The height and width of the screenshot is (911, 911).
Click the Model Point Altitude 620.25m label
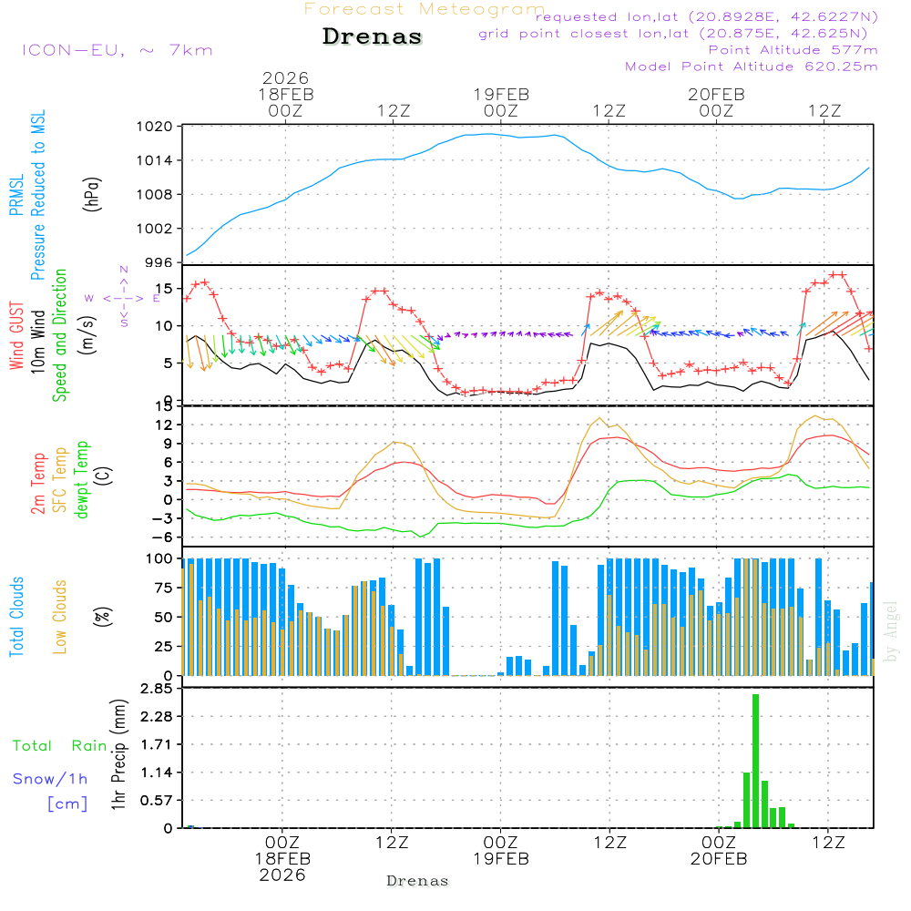[752, 67]
